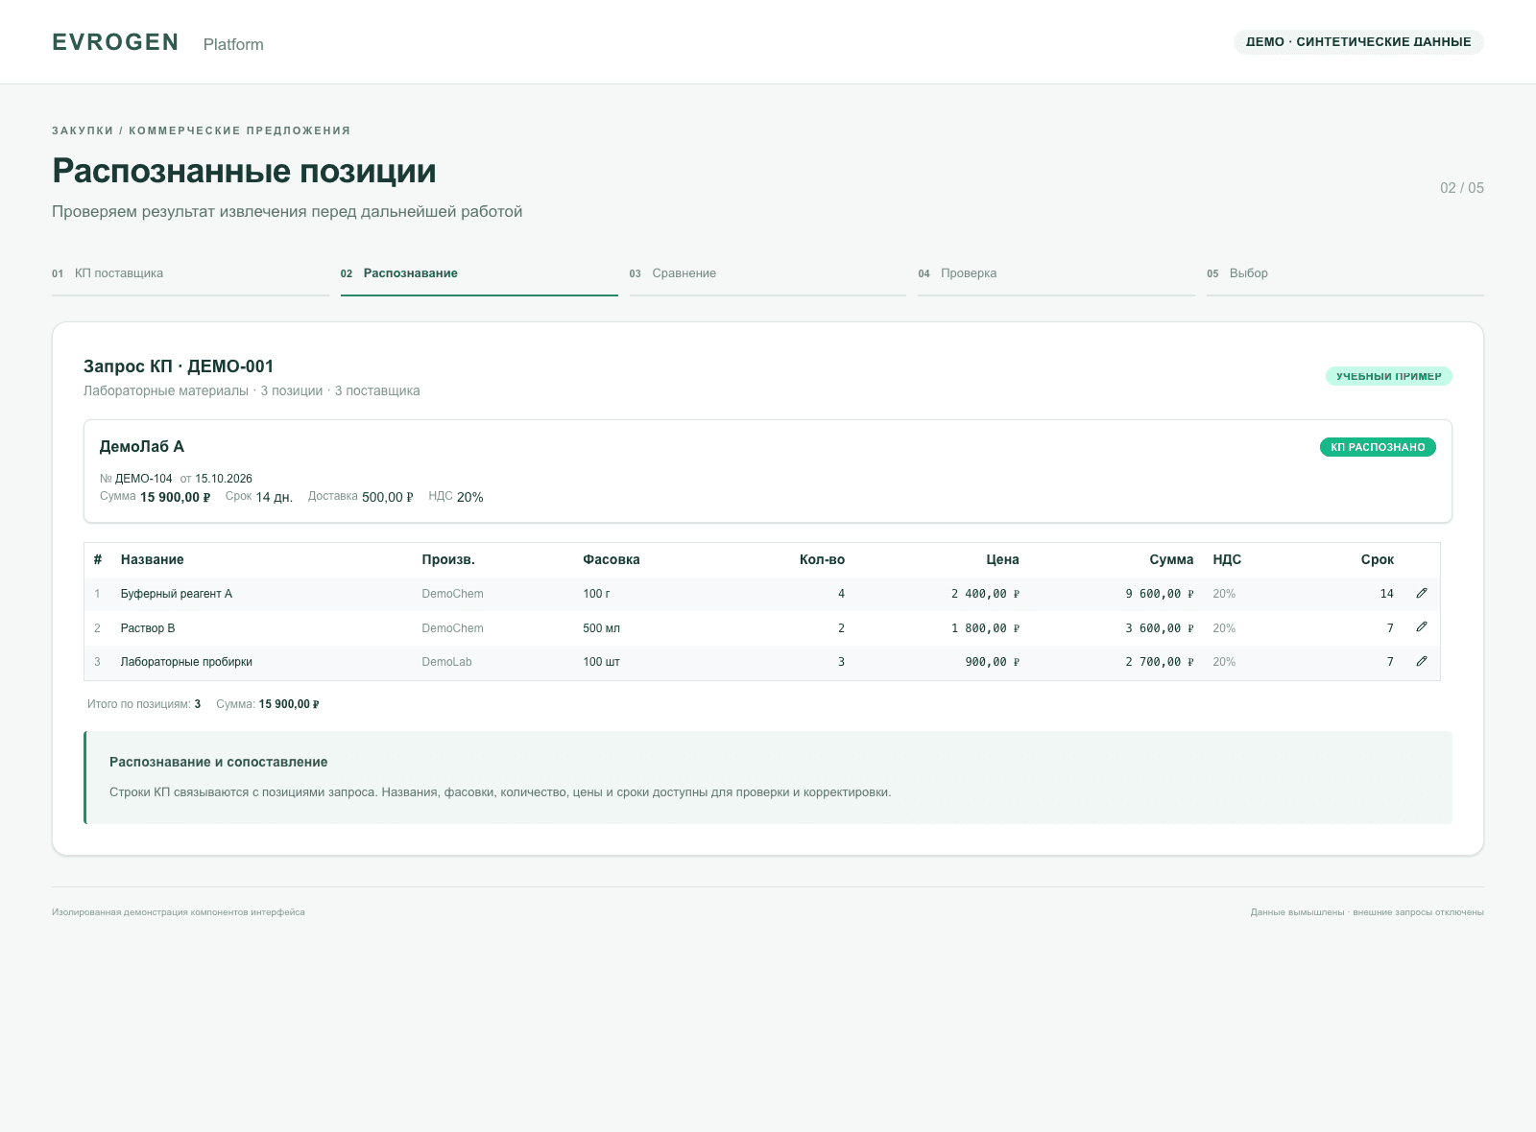Click the date 15.10.2026

[224, 479]
